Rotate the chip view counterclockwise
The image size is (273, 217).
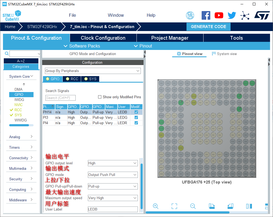[x=230, y=206]
